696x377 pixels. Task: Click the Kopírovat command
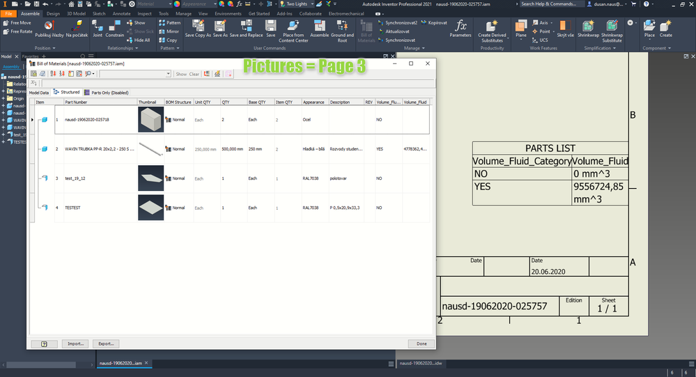(x=433, y=22)
